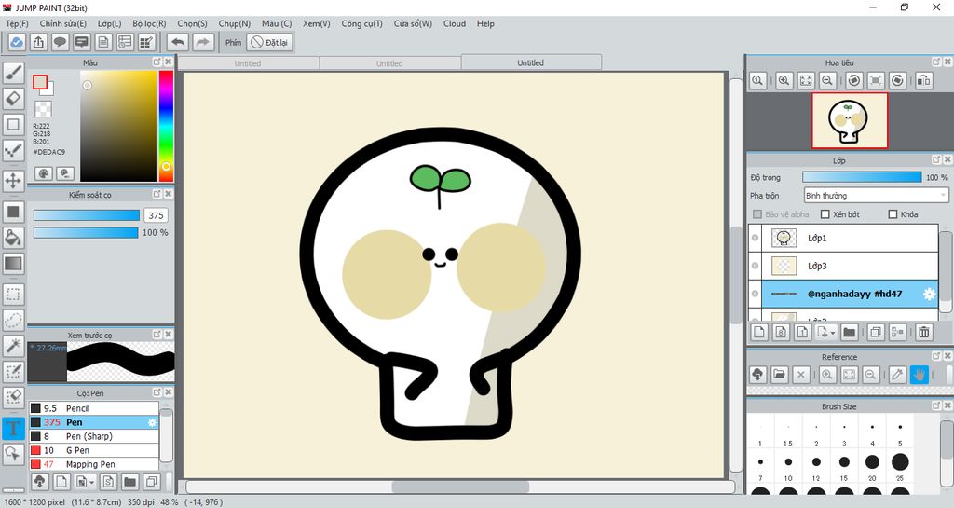Image resolution: width=954 pixels, height=508 pixels.
Task: Click the hue color strip
Action: click(x=166, y=126)
